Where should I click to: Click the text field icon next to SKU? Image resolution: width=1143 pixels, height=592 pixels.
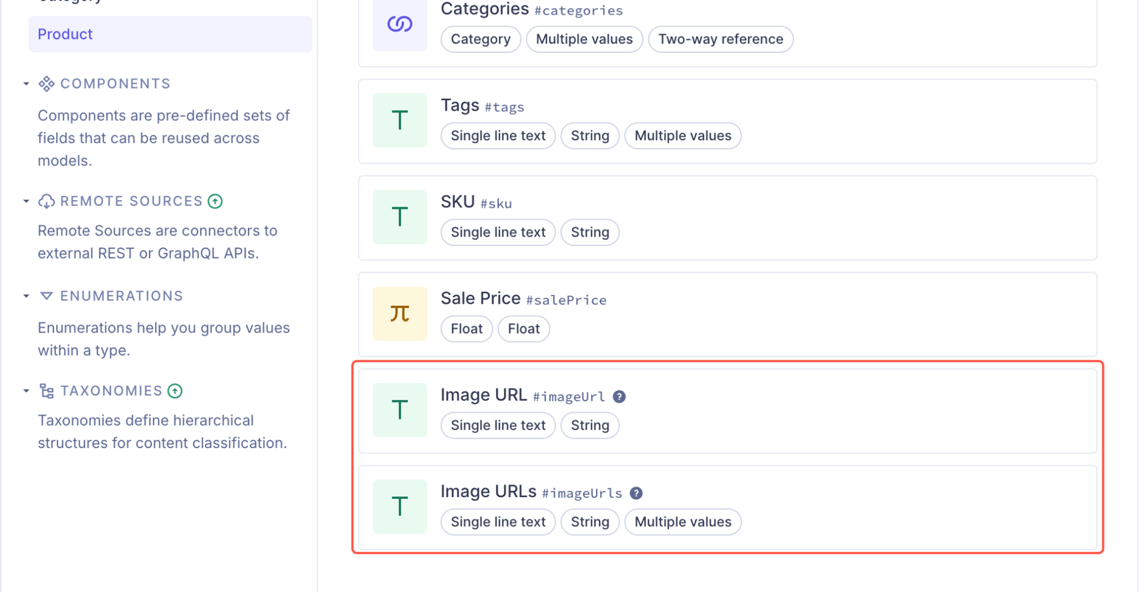click(x=400, y=217)
